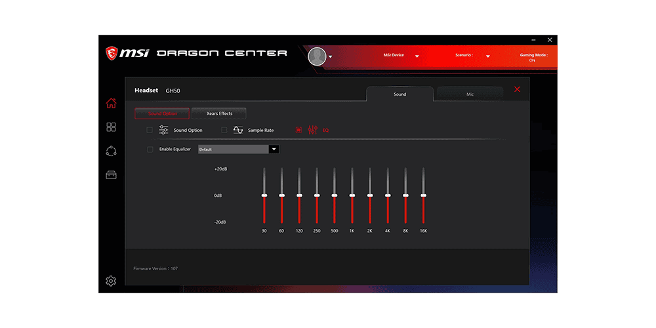The image size is (656, 328).
Task: Expand the MSI Device dropdown
Action: pyautogui.click(x=417, y=56)
